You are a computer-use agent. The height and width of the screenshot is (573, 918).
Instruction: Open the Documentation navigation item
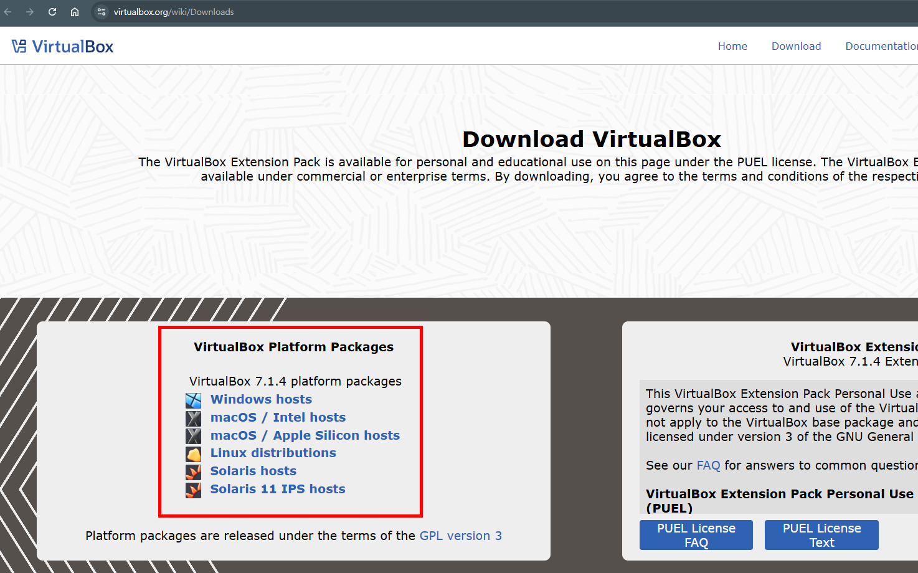(881, 46)
